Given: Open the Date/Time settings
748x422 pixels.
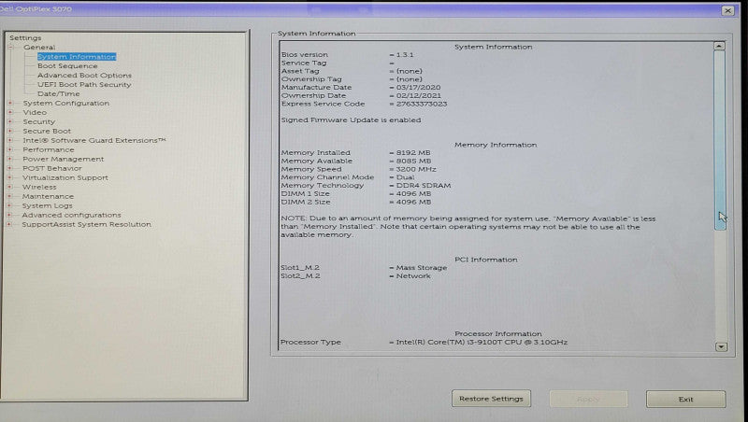Looking at the screenshot, I should pos(59,94).
